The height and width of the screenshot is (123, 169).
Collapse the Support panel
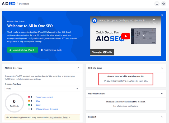(162, 117)
